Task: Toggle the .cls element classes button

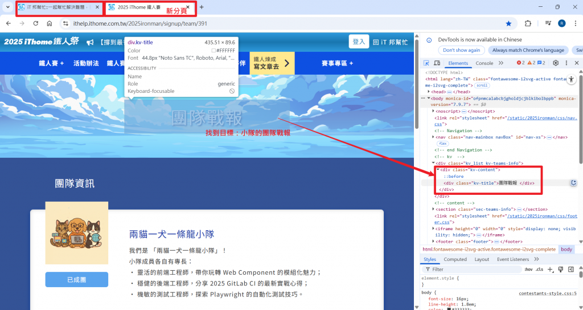Action: click(539, 270)
